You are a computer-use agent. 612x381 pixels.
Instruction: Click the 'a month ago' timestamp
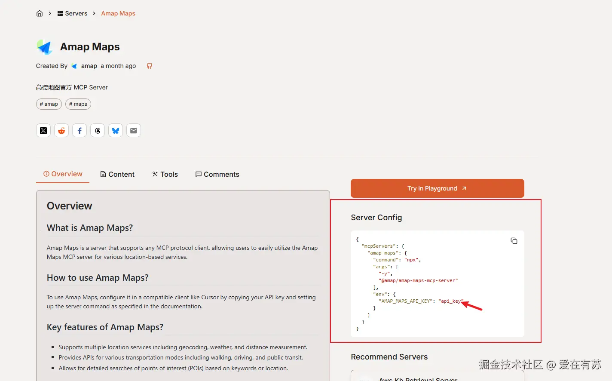118,66
